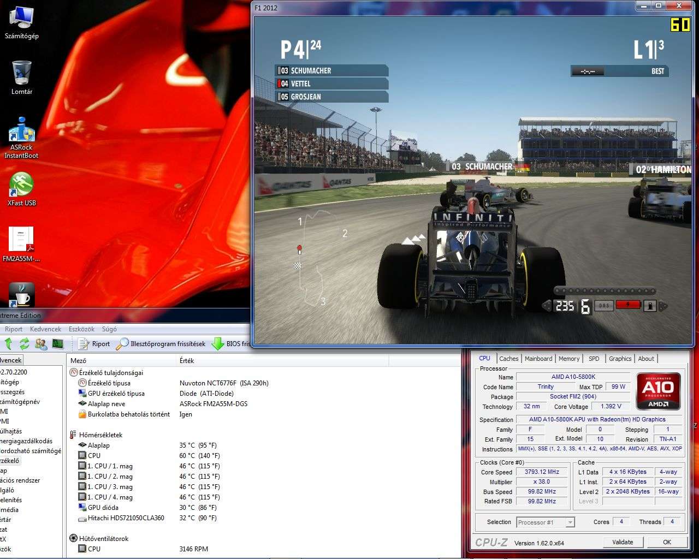Switch to the Mainboard tab in CPU-Z
This screenshot has height=559, width=699.
(x=538, y=359)
